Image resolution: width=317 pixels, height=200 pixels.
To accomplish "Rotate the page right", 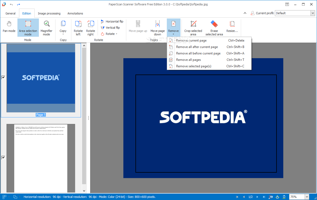I will [91, 28].
